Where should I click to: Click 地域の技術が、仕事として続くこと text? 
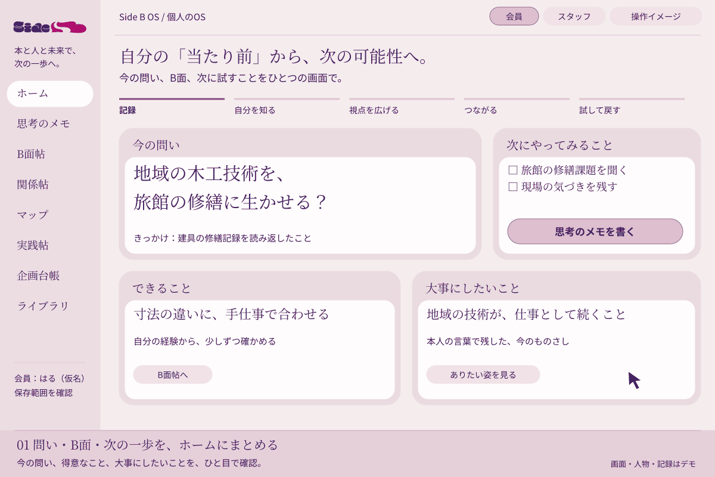[526, 314]
